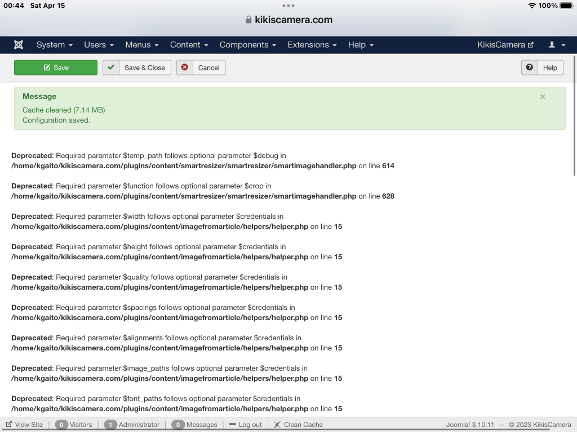Dismiss the green Message alert
The height and width of the screenshot is (432, 577).
tap(543, 97)
